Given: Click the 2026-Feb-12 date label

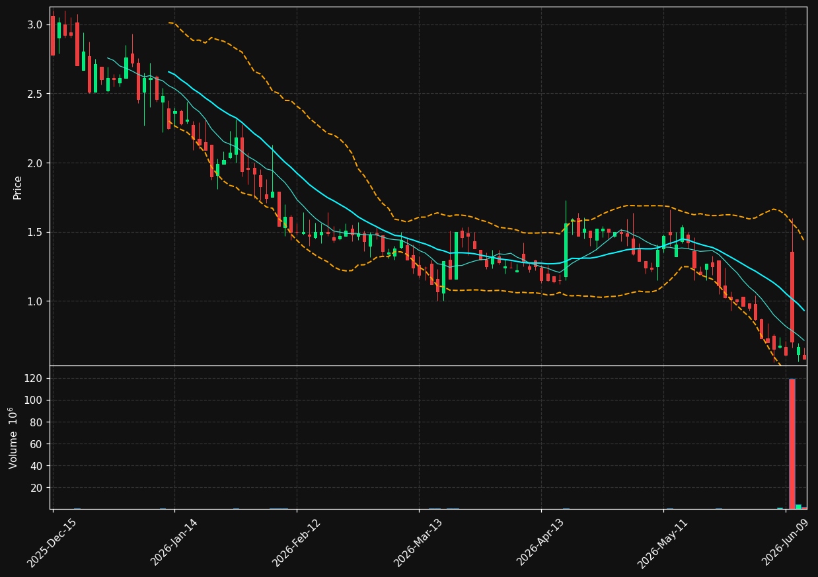Looking at the screenshot, I should coord(297,543).
